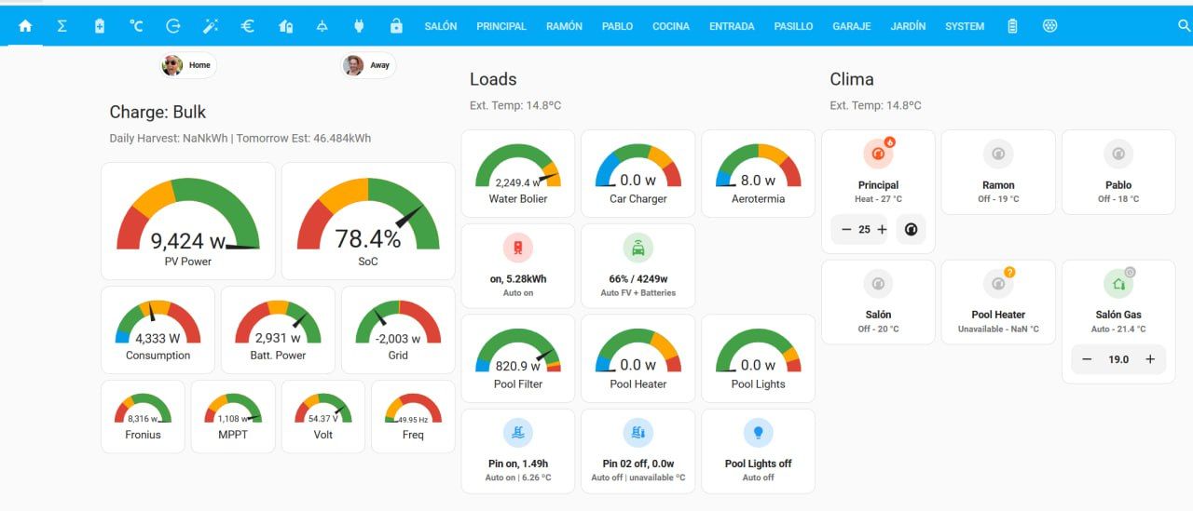The height and width of the screenshot is (511, 1193).
Task: Increase Salón Gas temperature with plus
Action: pos(1149,359)
